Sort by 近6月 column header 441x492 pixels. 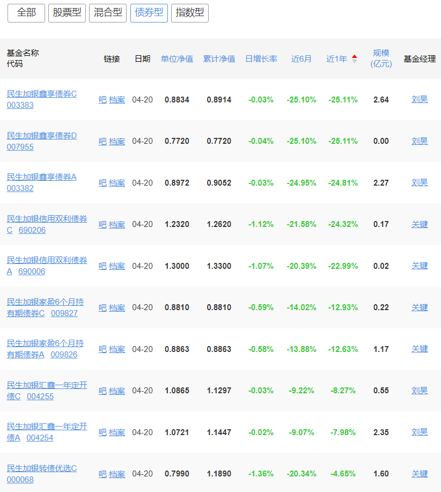point(301,58)
